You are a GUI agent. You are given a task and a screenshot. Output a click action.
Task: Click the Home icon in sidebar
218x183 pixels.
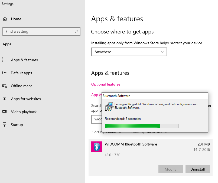(5, 19)
